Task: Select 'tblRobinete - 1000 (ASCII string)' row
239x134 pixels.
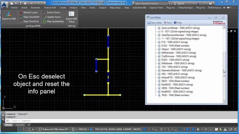Action: (179, 53)
